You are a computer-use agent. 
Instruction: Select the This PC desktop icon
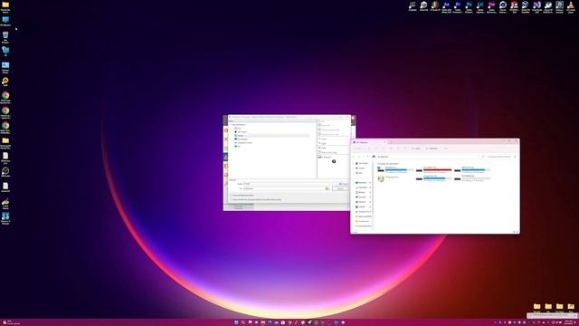click(x=5, y=21)
